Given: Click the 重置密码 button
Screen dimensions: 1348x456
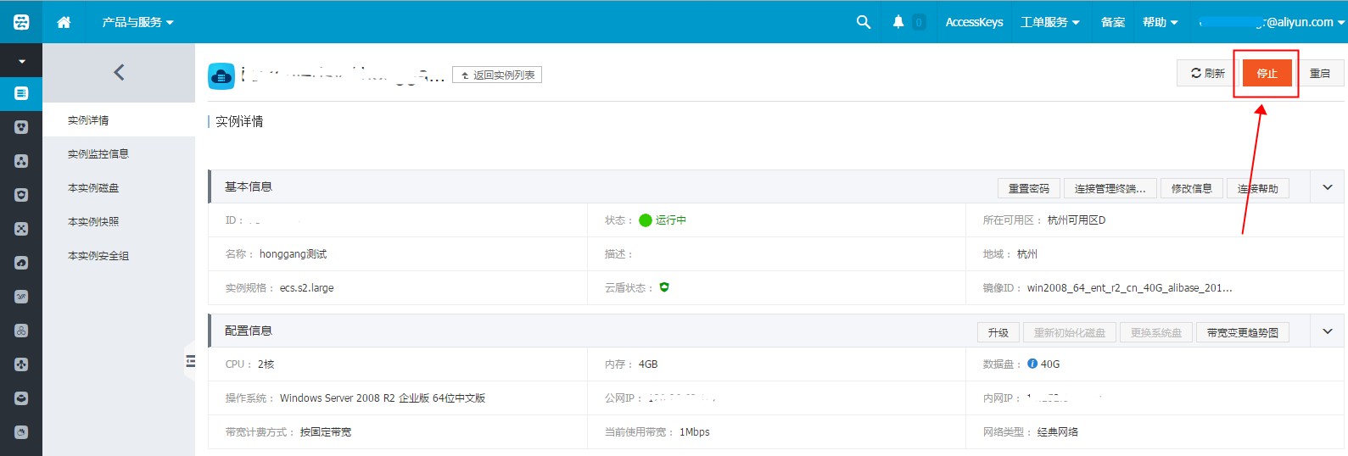Looking at the screenshot, I should [1028, 188].
